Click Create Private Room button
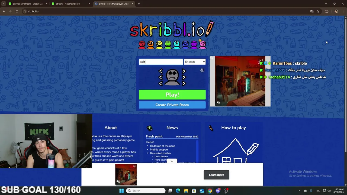347x195 pixels. (172, 105)
